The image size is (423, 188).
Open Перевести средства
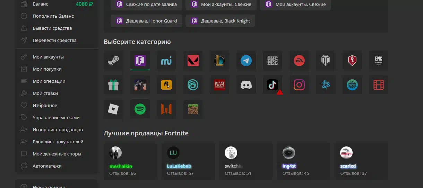pyautogui.click(x=57, y=40)
